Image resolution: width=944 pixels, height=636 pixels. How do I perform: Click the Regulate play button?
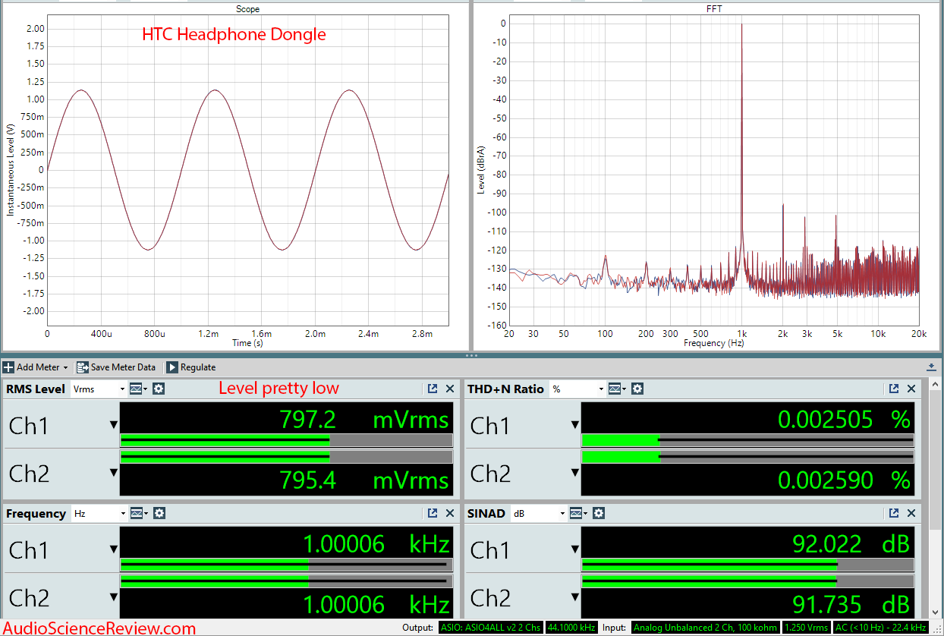[172, 367]
